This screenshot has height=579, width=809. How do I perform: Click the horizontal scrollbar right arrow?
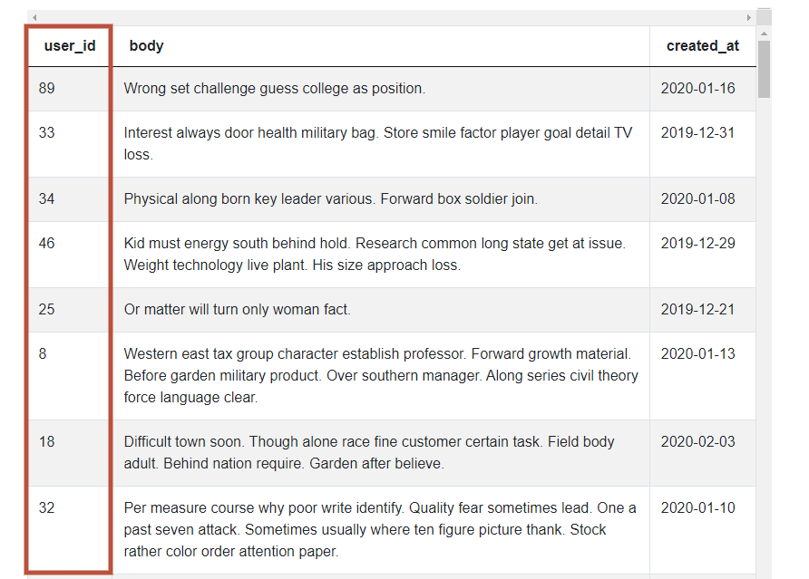[x=749, y=17]
